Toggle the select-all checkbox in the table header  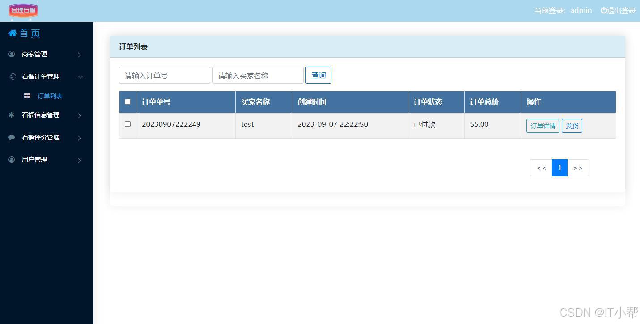127,101
